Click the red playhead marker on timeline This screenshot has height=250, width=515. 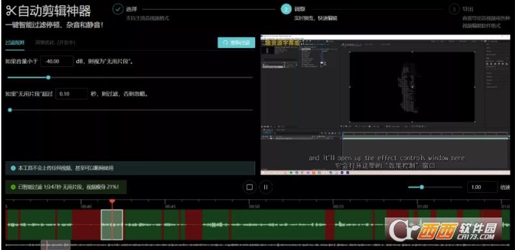point(112,201)
